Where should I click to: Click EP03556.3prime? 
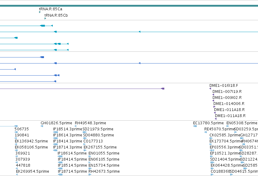tap(225, 147)
